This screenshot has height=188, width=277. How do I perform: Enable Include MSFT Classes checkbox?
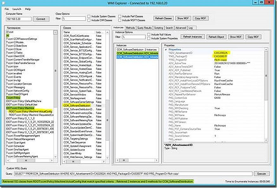tap(120, 20)
